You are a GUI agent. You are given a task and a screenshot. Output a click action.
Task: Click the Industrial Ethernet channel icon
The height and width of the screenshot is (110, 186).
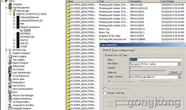click(18, 17)
